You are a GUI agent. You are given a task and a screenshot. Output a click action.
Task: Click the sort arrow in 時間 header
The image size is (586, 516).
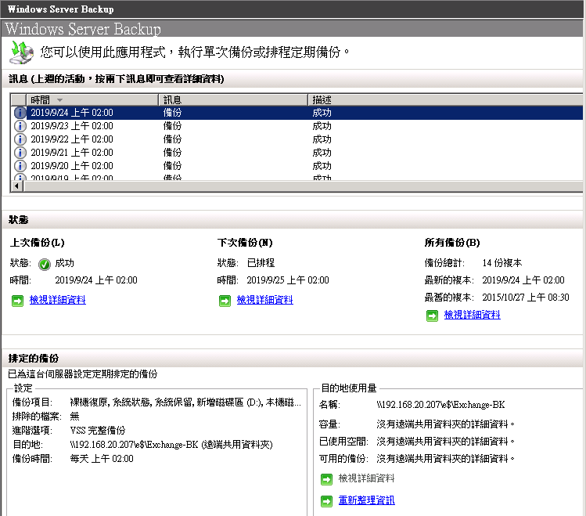(x=59, y=100)
